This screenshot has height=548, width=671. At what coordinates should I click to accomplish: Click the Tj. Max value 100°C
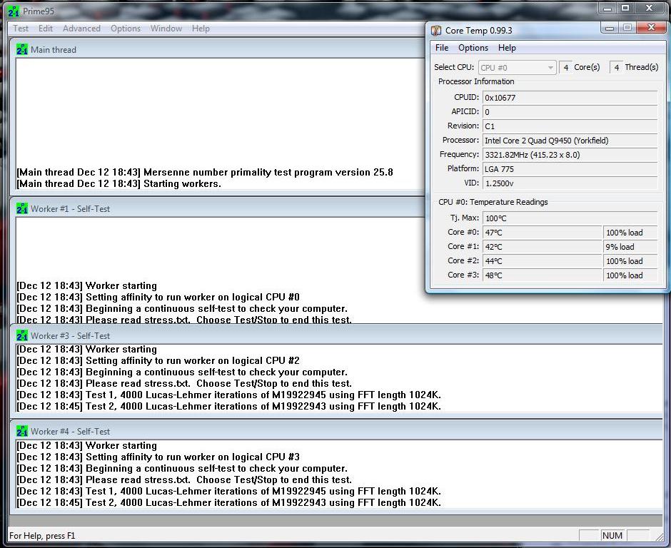coord(570,218)
